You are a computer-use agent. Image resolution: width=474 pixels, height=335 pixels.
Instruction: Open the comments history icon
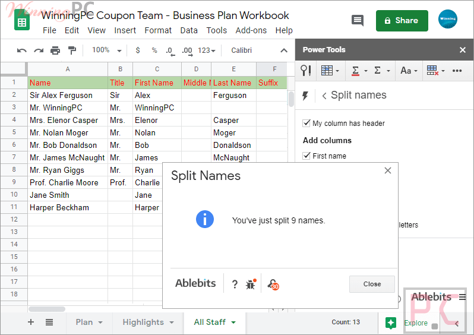point(358,21)
